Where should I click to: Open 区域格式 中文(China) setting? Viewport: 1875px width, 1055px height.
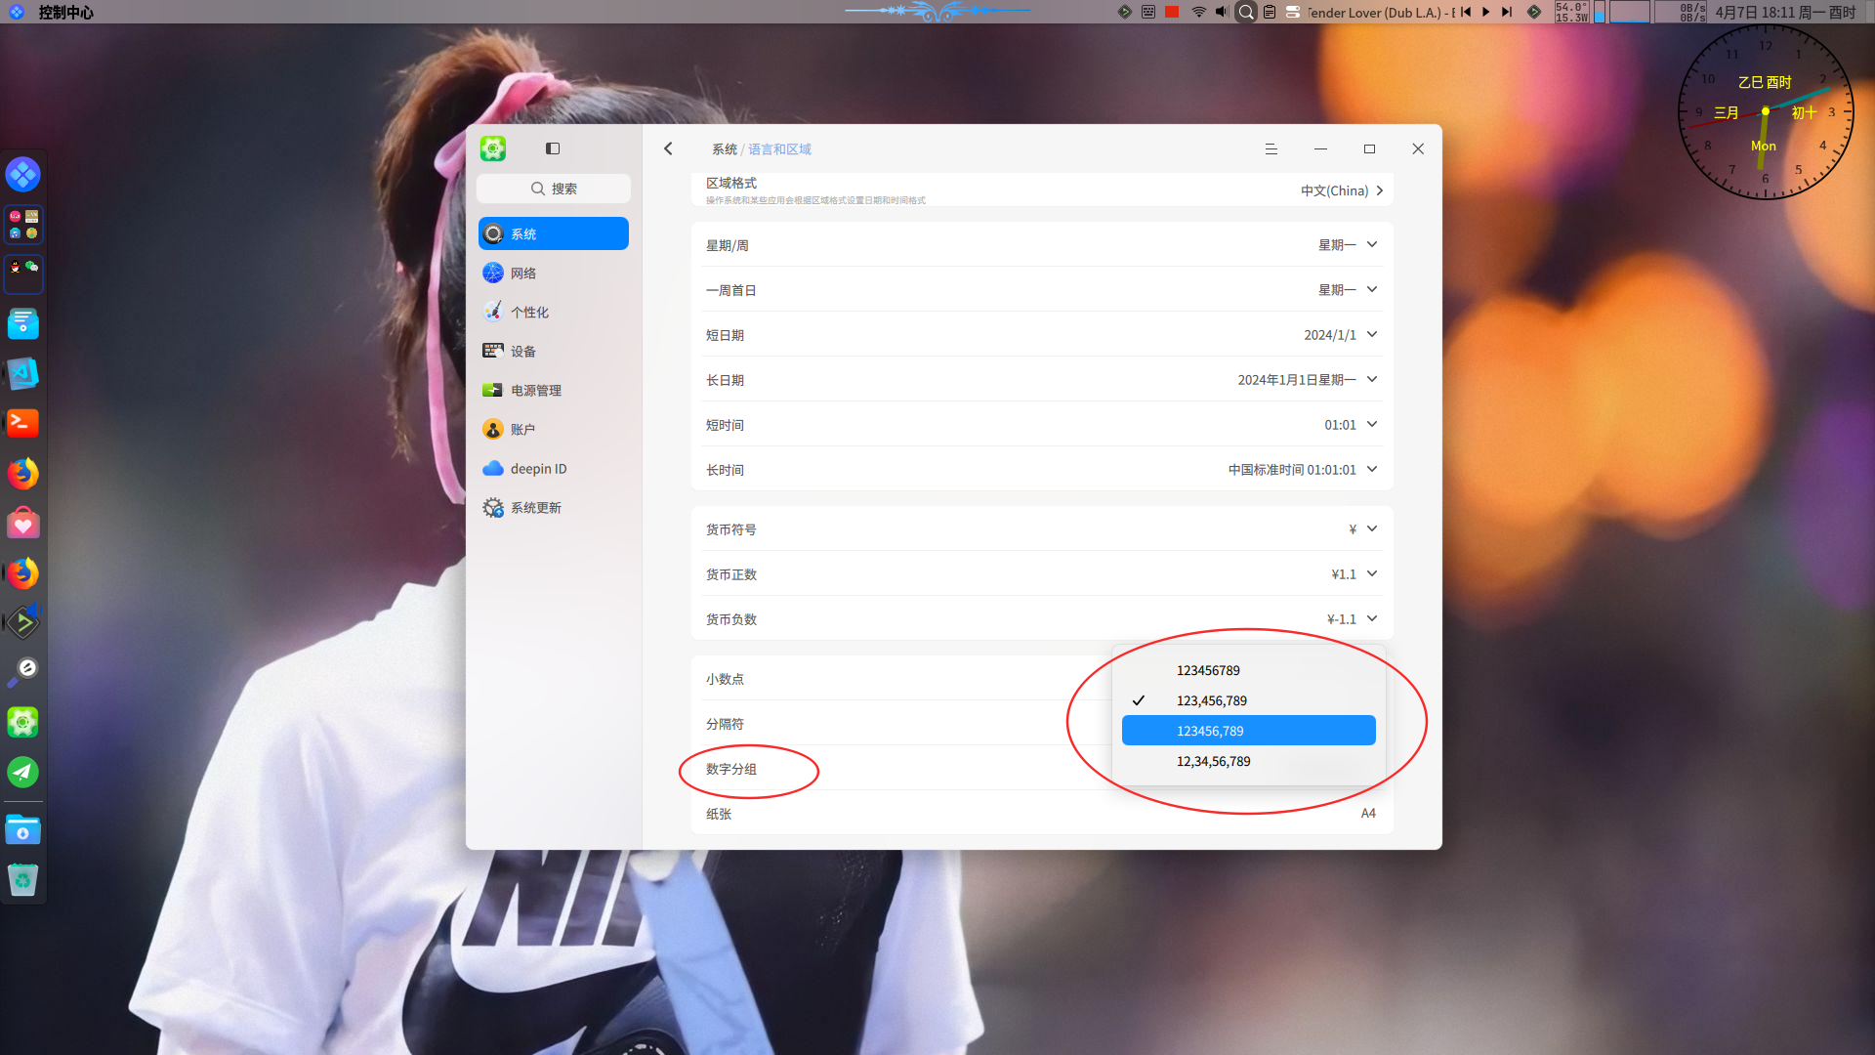coord(1042,190)
